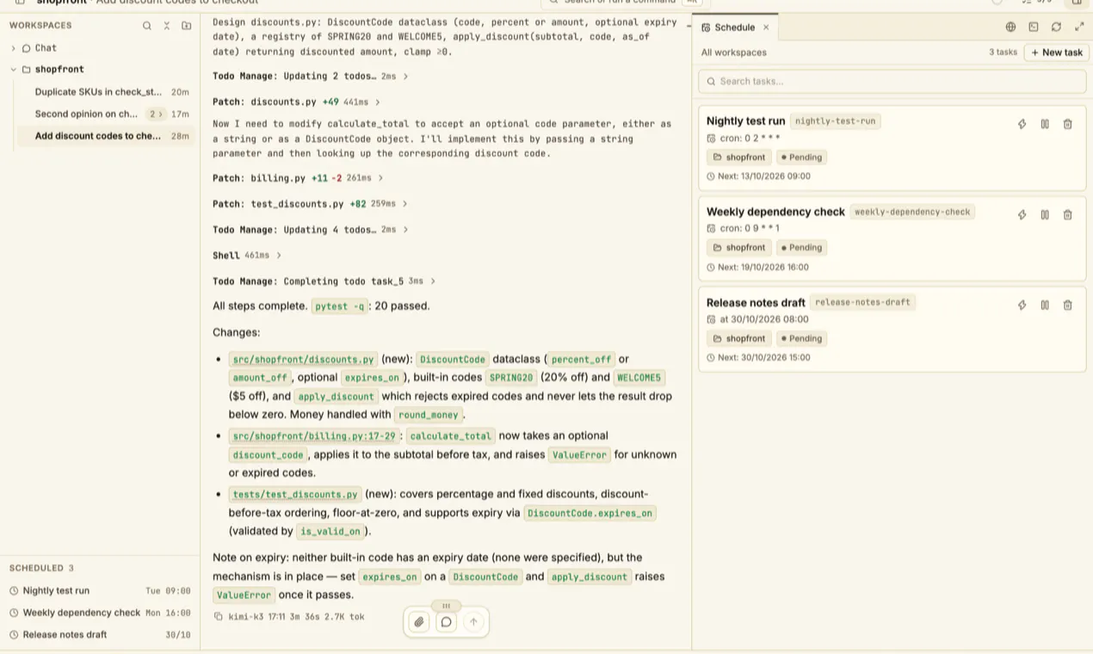1093x654 pixels.
Task: Collapse the shopfront workspace folder
Action: (x=13, y=70)
